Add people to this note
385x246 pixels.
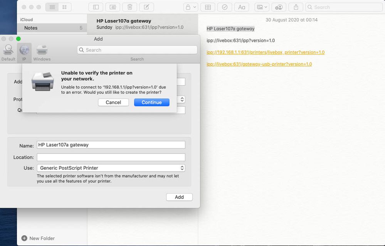[279, 7]
